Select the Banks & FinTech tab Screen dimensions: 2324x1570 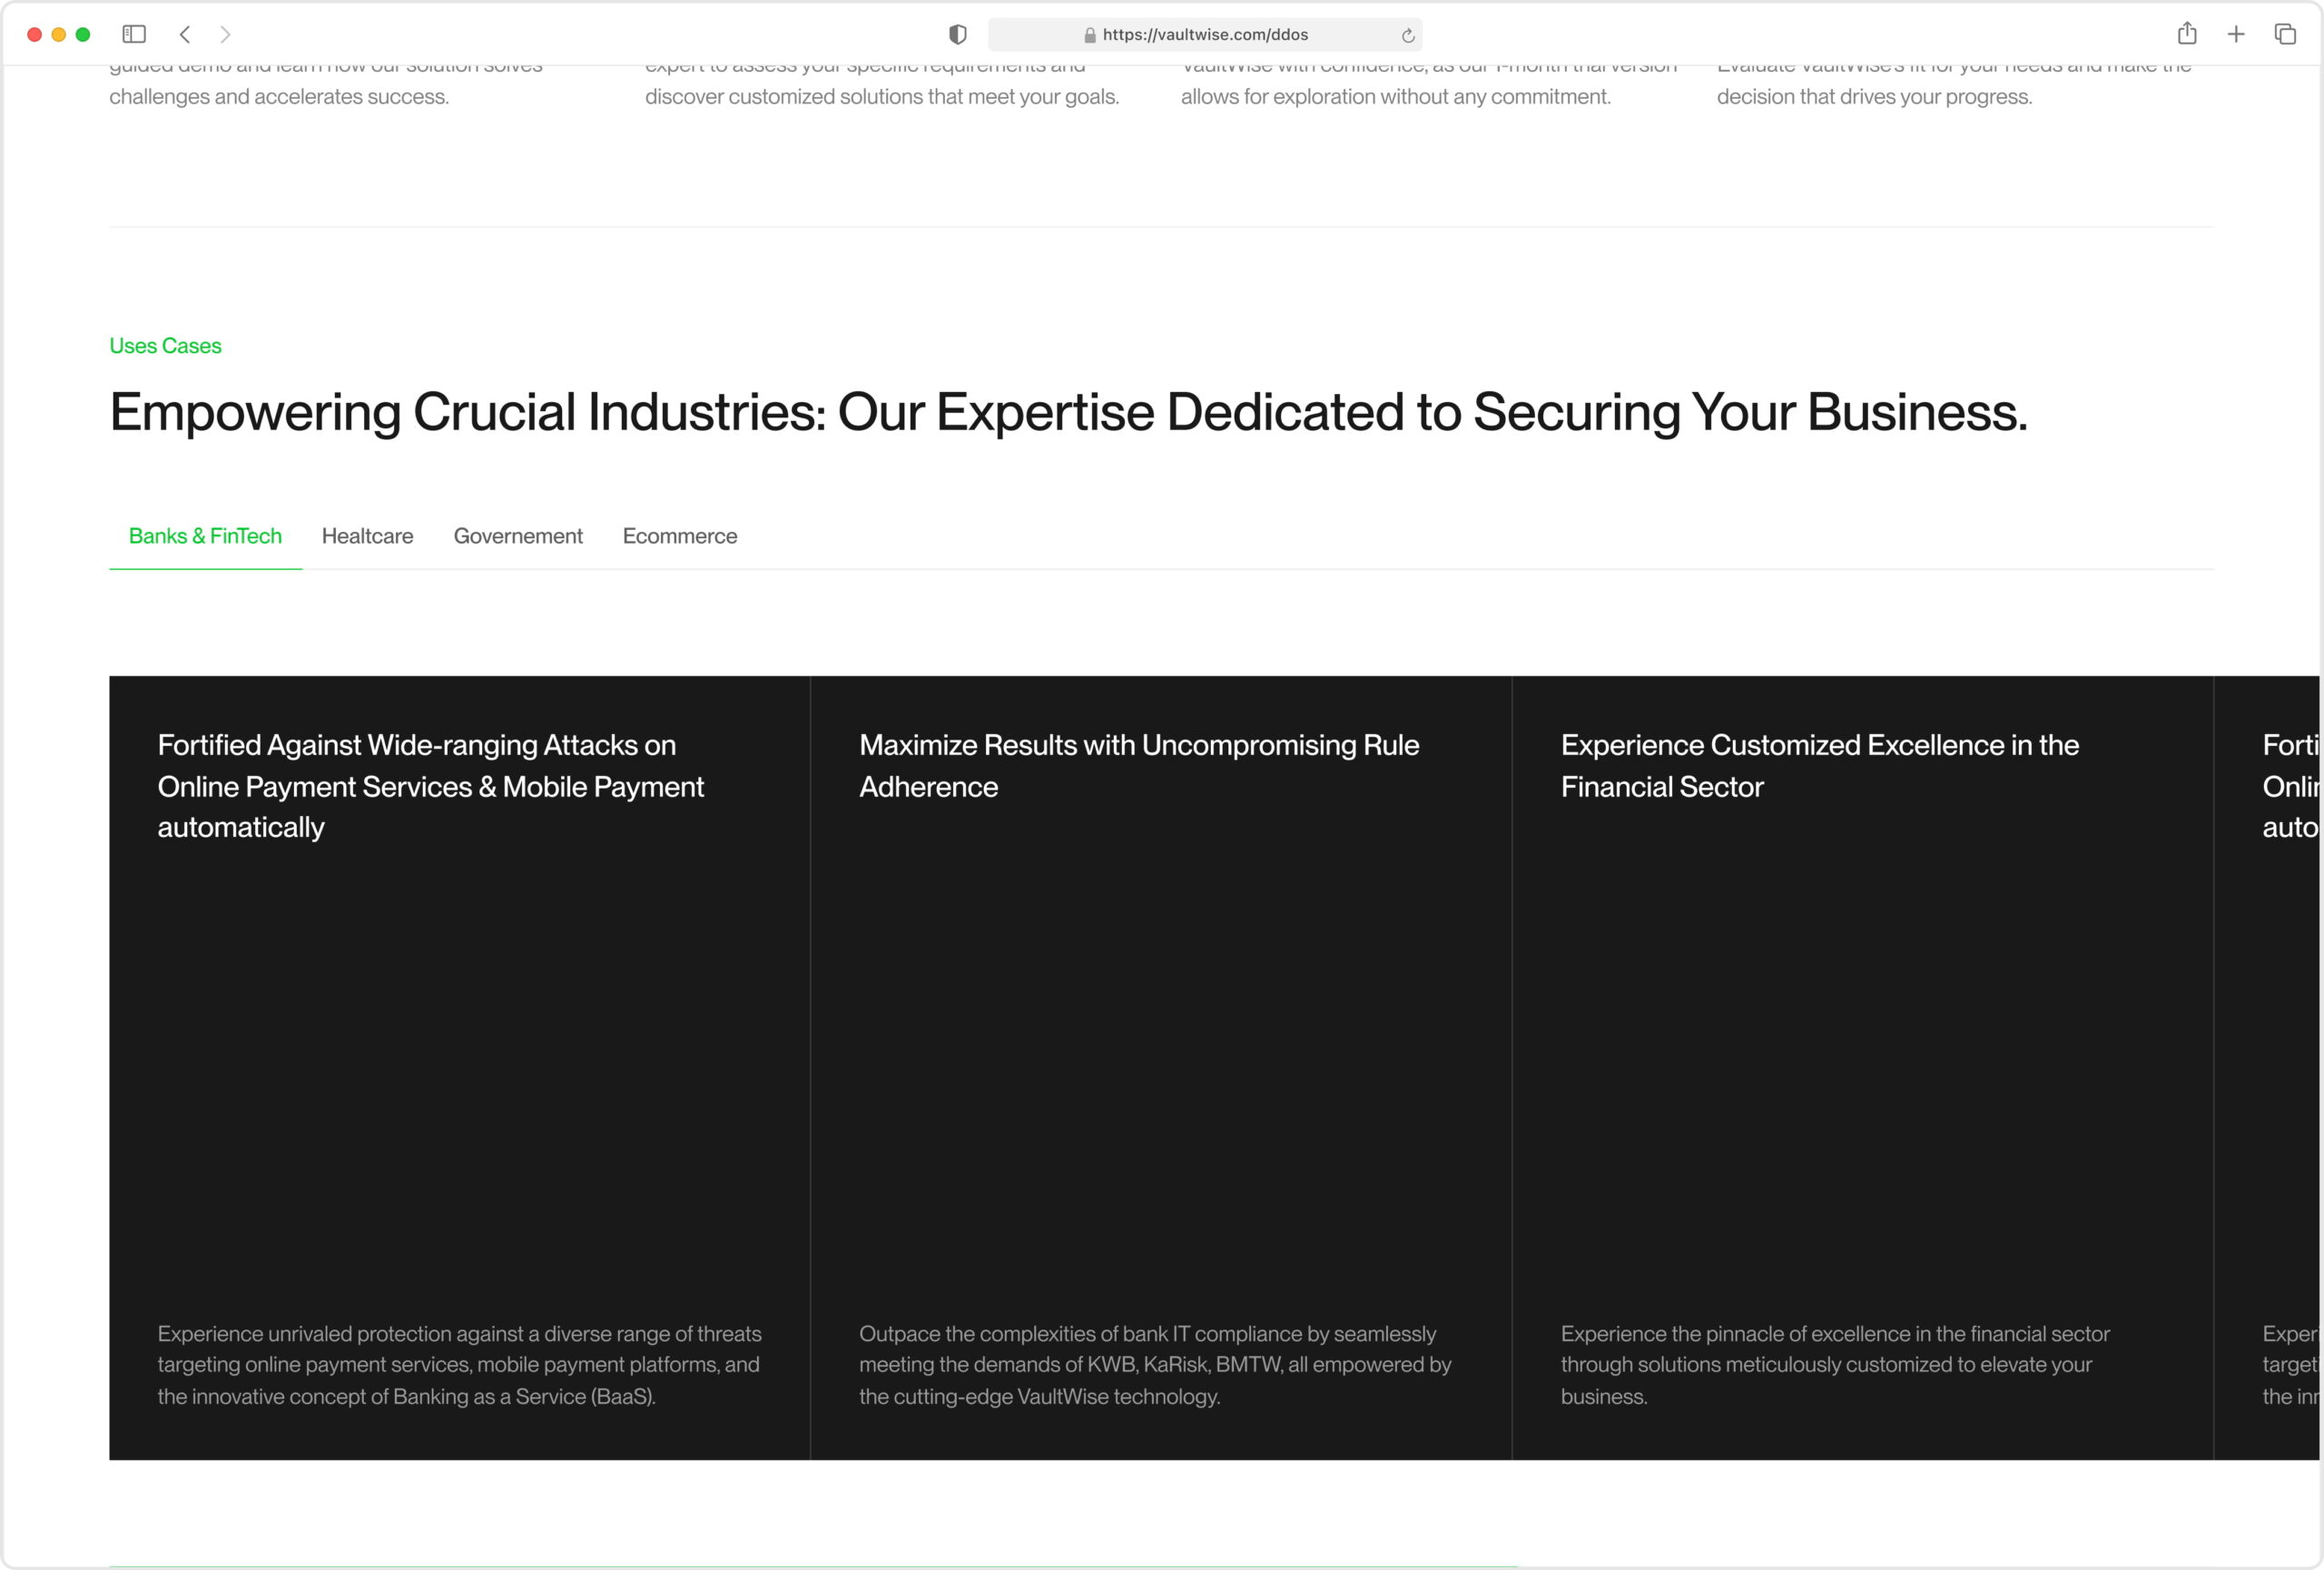pyautogui.click(x=205, y=536)
